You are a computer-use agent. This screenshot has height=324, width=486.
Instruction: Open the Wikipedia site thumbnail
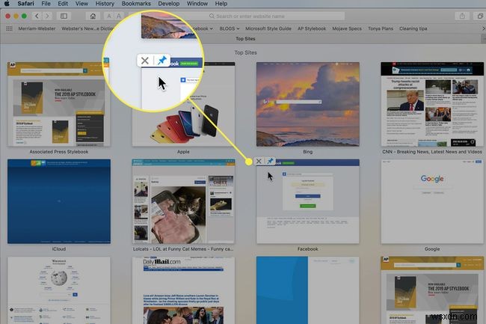59,290
